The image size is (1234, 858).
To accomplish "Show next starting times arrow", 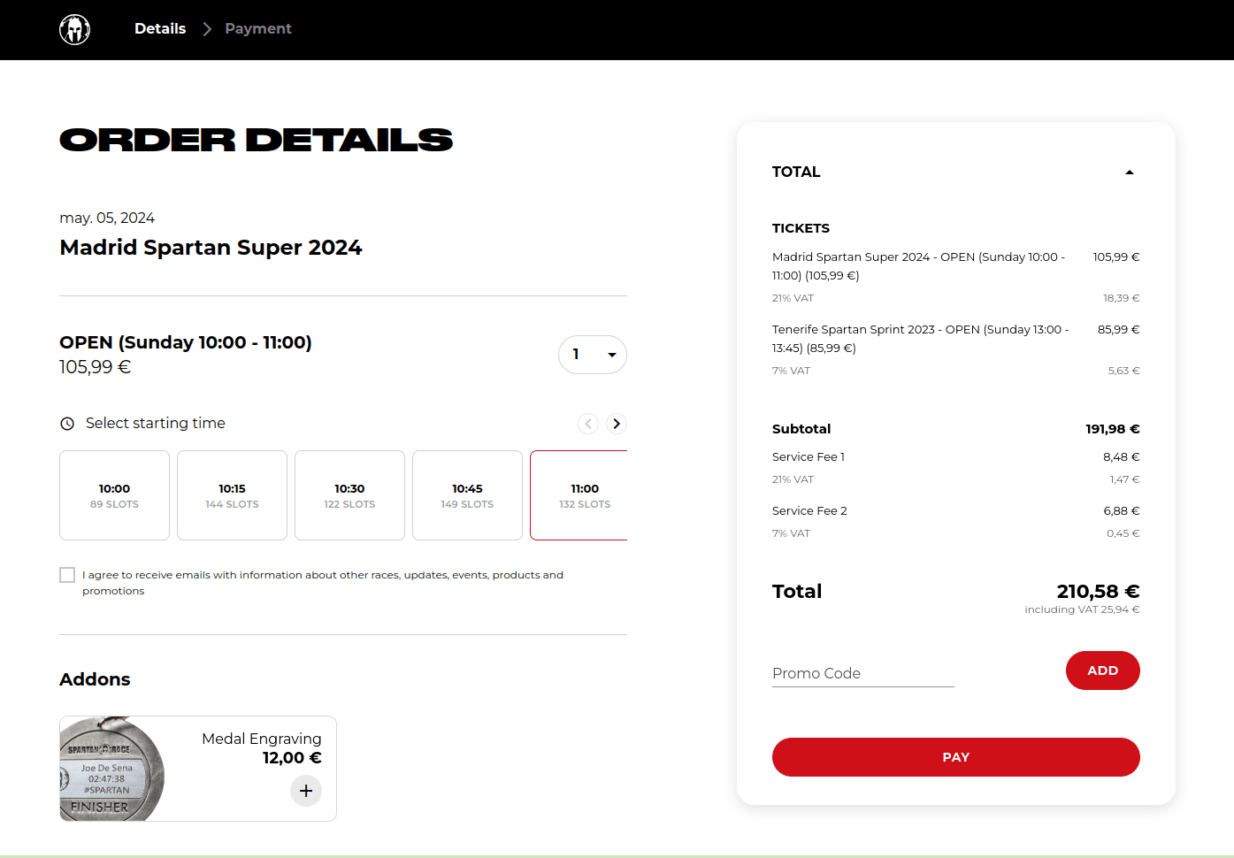I will 617,424.
